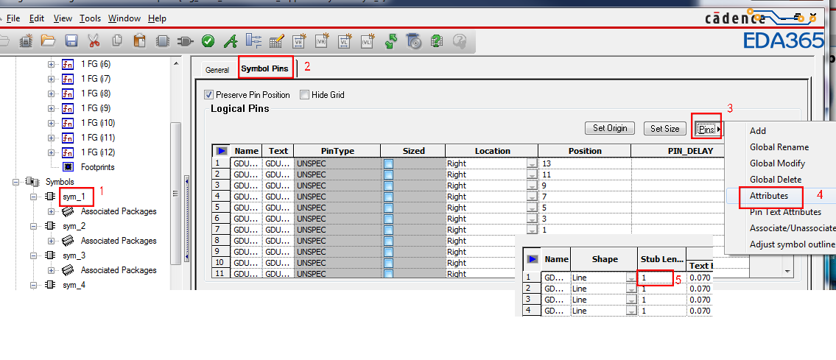Open the Shape dropdown in attributes row 1
Image resolution: width=836 pixels, height=360 pixels.
coord(631,278)
